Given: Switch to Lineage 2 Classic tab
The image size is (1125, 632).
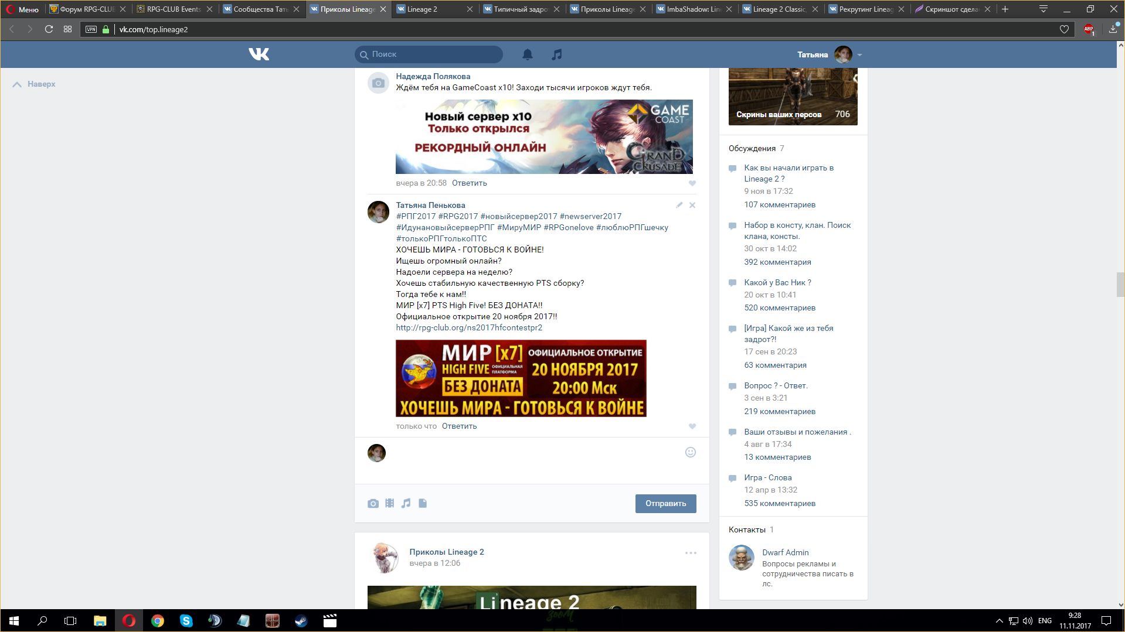Looking at the screenshot, I should (x=780, y=9).
